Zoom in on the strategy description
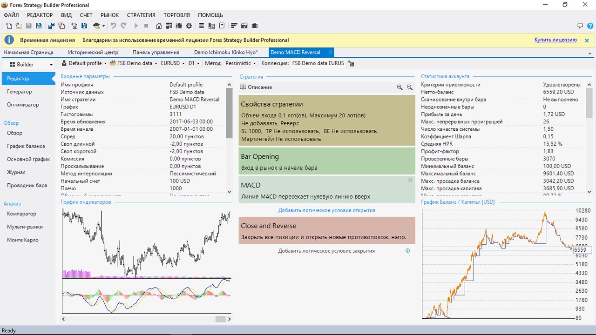The height and width of the screenshot is (335, 596). 400,87
